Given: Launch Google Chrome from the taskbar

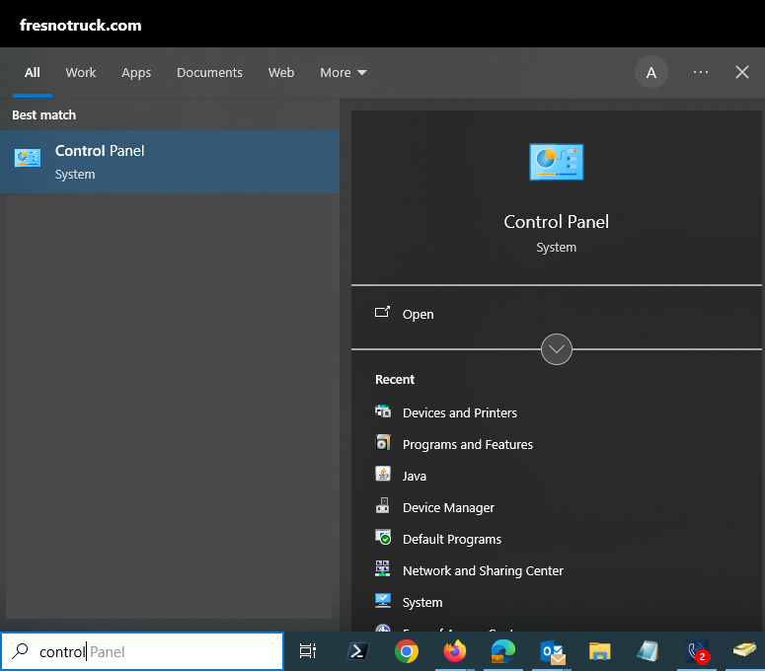Looking at the screenshot, I should (x=406, y=651).
